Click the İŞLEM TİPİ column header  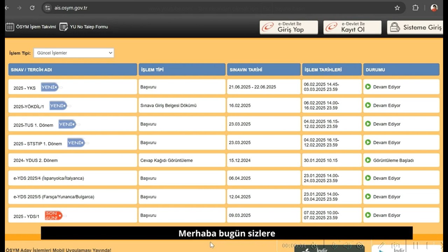tap(182, 70)
